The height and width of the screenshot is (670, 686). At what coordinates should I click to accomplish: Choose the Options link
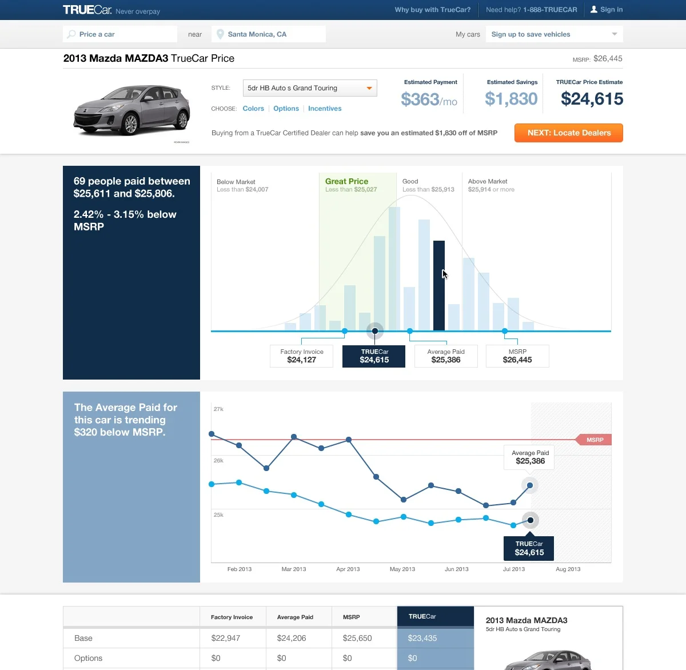286,109
